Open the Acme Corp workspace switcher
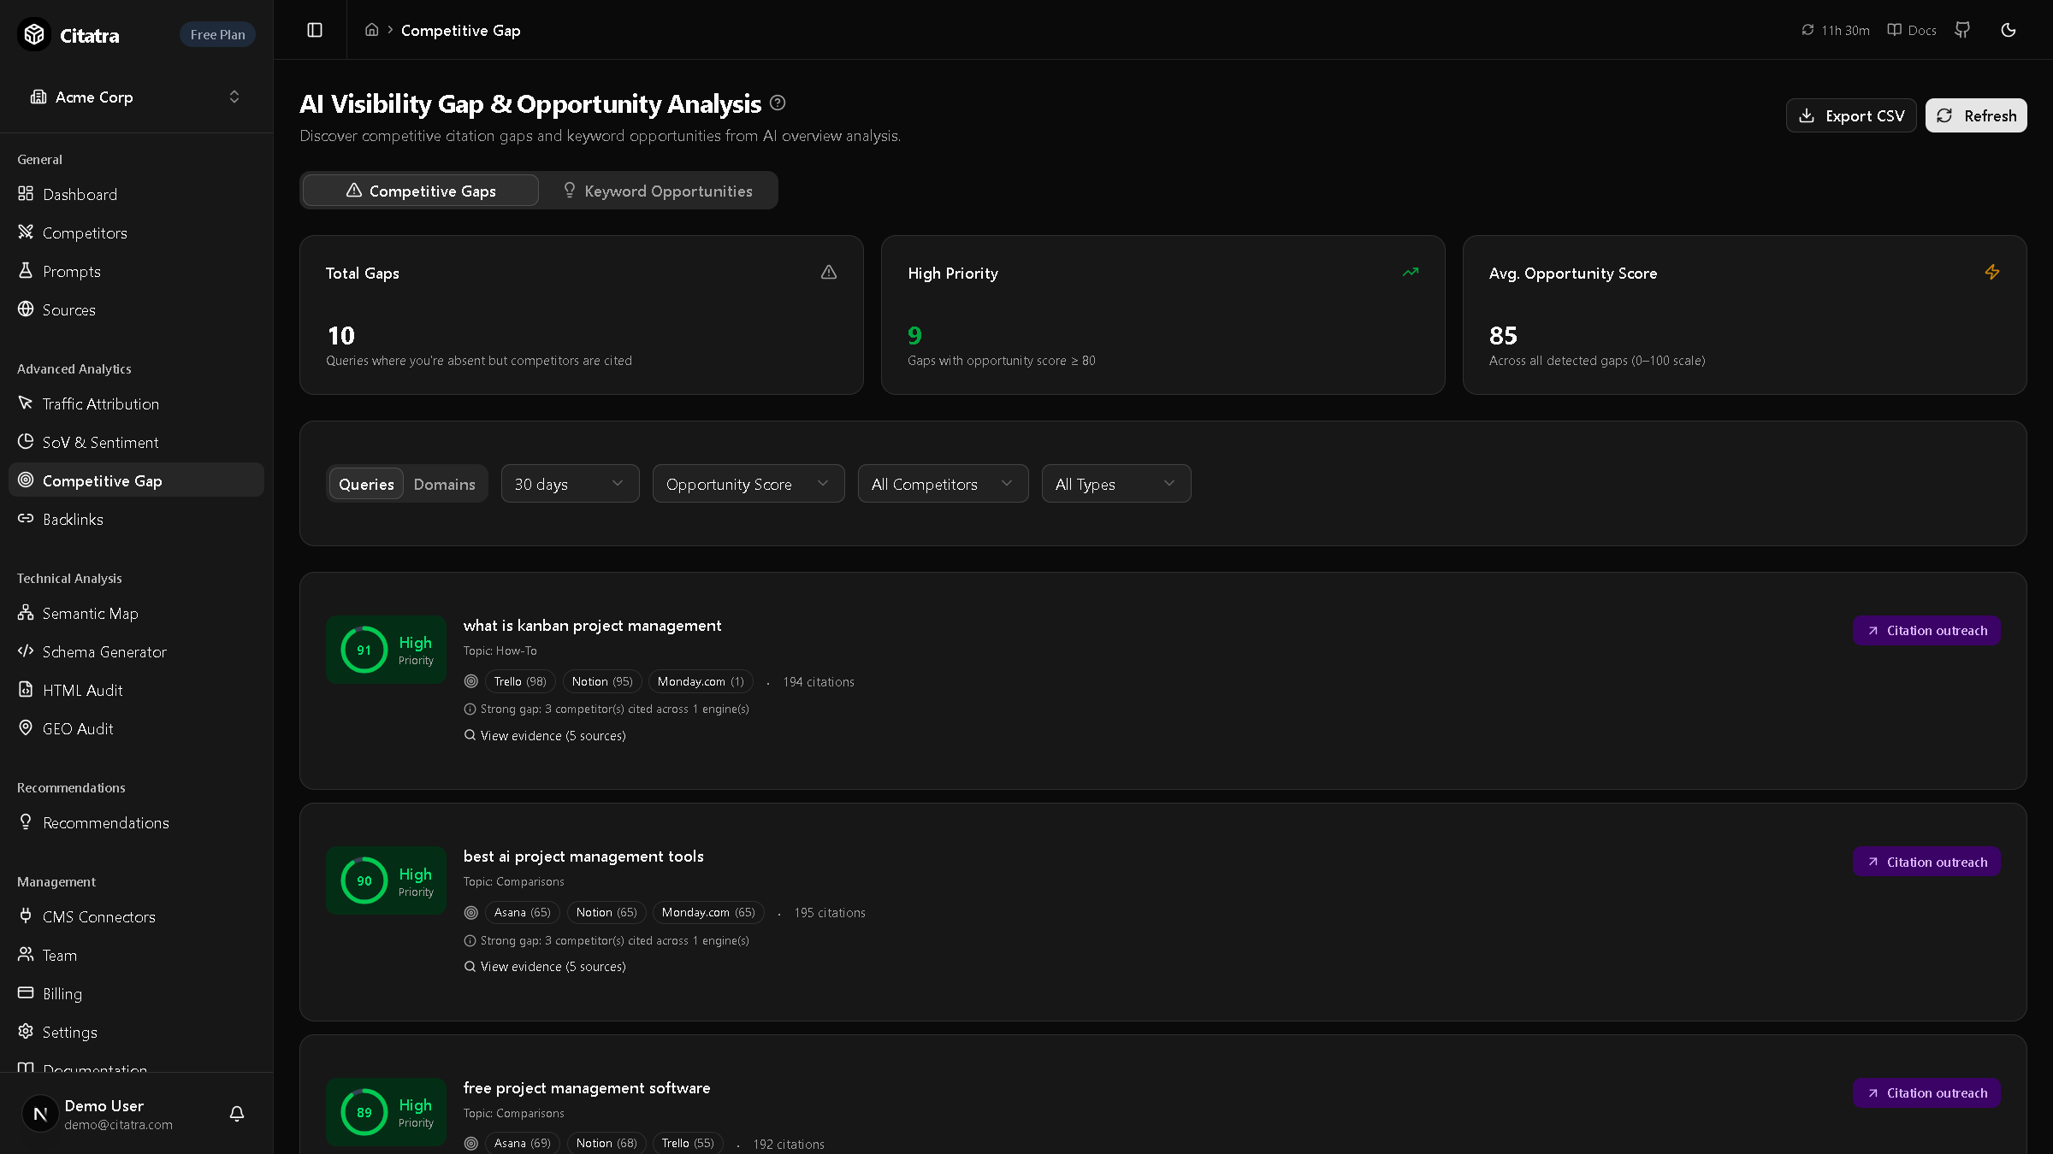This screenshot has height=1154, width=2053. (x=136, y=97)
